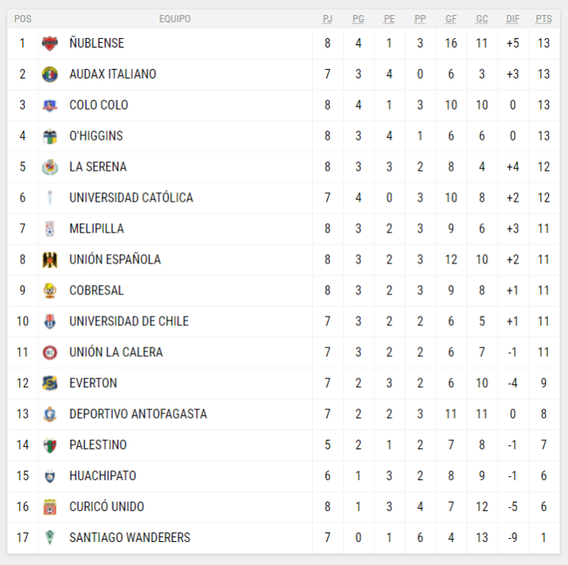568x565 pixels.
Task: Click the Cobresal team crest
Action: 50,290
